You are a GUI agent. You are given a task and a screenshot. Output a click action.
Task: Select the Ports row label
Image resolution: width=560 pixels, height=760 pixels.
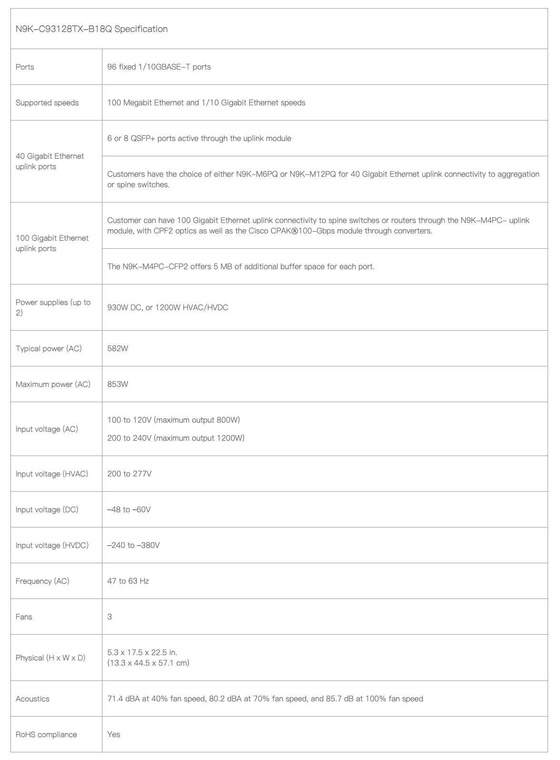[x=25, y=67]
